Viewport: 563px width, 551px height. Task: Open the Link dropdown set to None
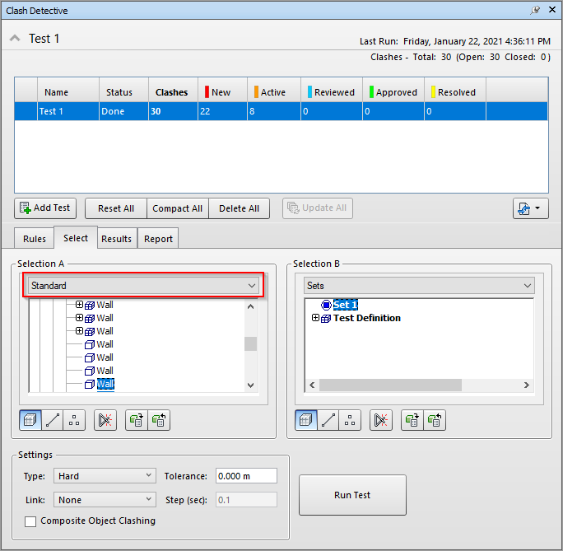(x=105, y=500)
